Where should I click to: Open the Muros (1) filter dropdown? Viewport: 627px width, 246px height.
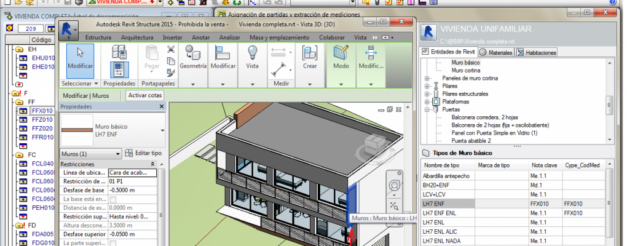[x=91, y=154]
